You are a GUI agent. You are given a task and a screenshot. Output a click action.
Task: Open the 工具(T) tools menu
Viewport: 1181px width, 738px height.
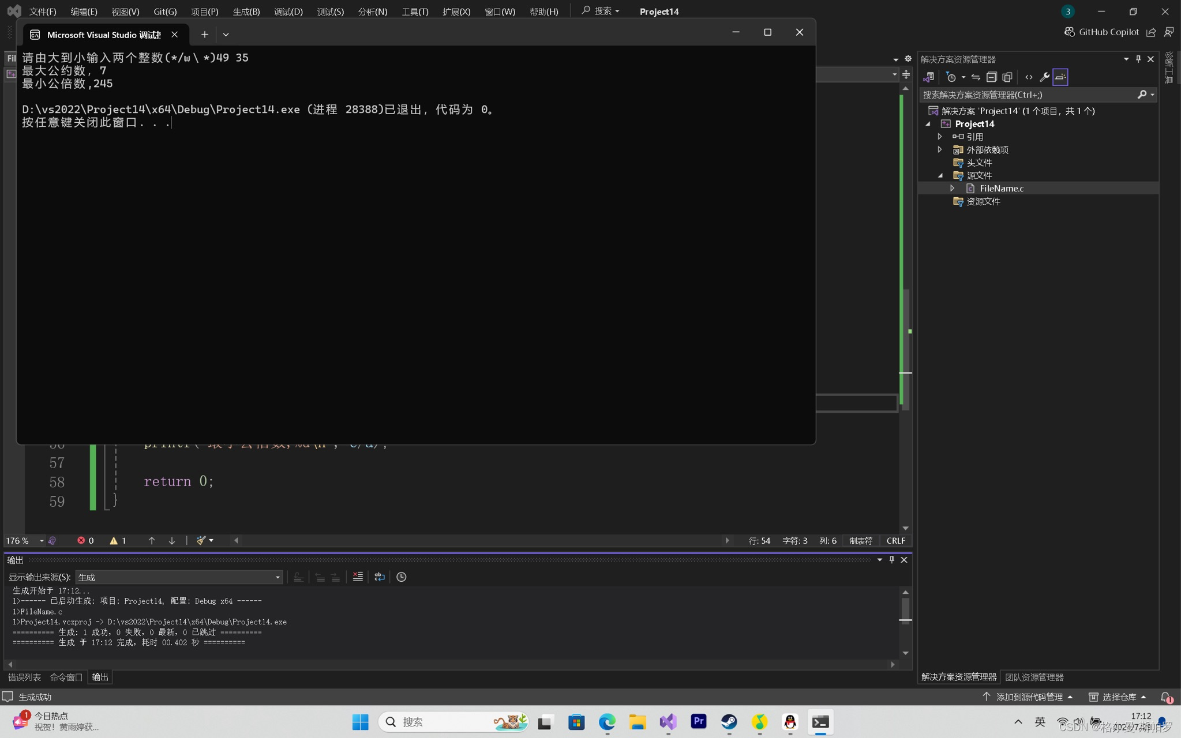pyautogui.click(x=415, y=11)
